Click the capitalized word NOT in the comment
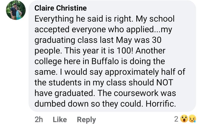 click(164, 82)
